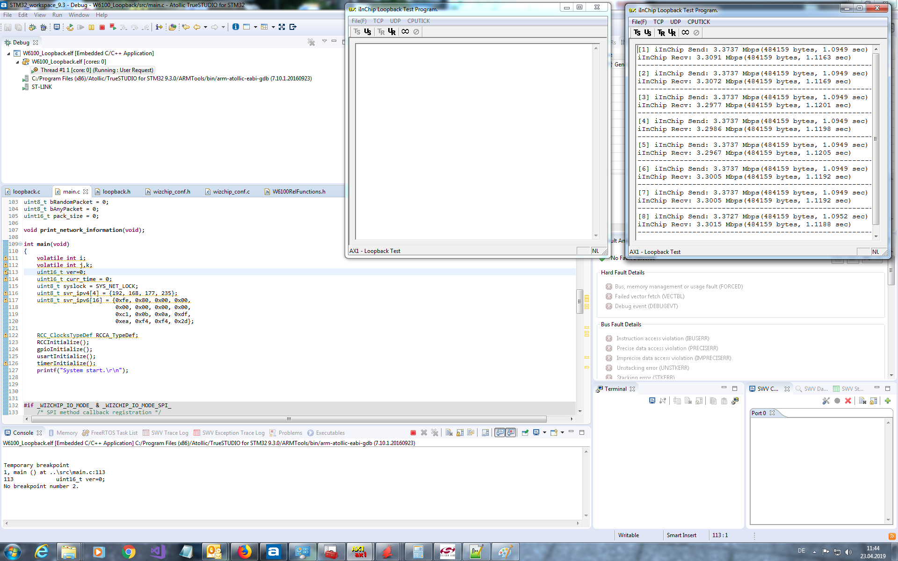Switch to loopback.h editor tab
898x561 pixels.
(x=116, y=192)
